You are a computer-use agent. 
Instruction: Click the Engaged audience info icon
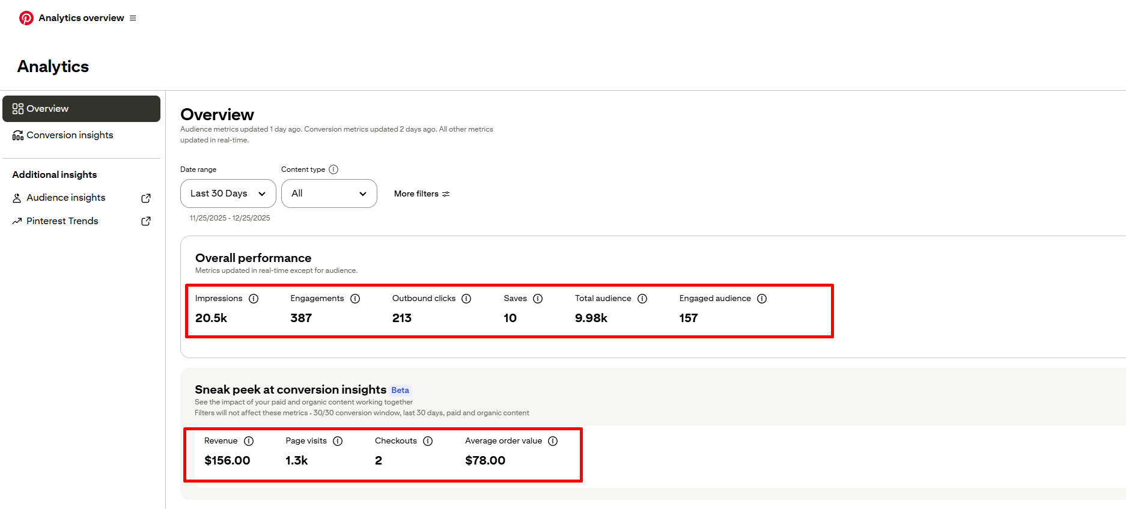(762, 299)
